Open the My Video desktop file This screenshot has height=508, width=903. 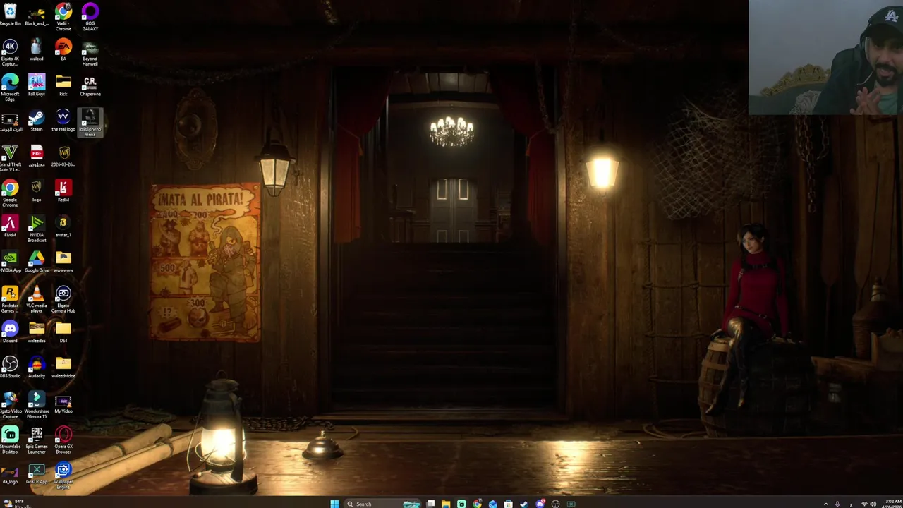click(63, 403)
